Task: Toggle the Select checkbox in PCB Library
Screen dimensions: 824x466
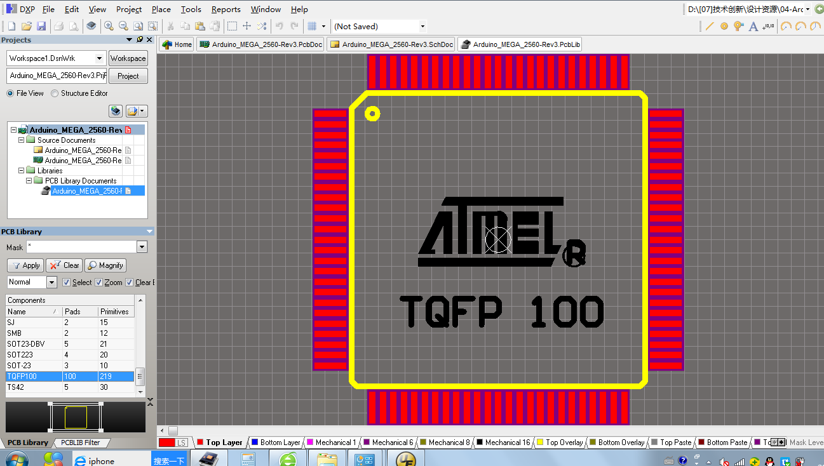Action: point(67,283)
